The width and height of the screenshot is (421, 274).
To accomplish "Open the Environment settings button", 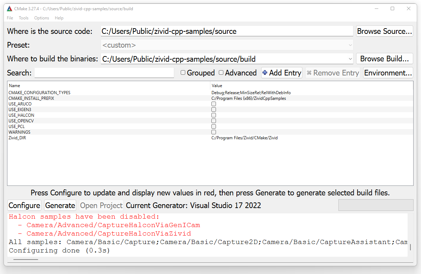I will point(388,73).
